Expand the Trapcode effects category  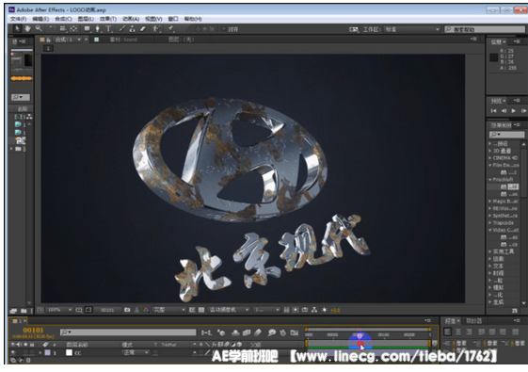[504, 222]
